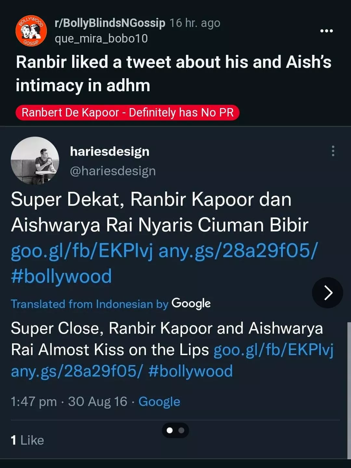Tap the Ranbert De Kapoor flair tag
Viewport: 351px width, 468px height.
click(127, 113)
